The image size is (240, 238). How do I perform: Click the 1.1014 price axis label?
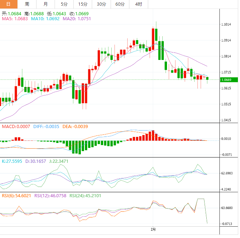(226, 24)
